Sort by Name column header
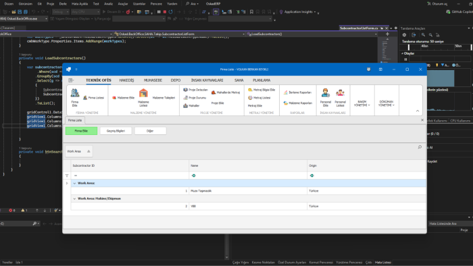 pyautogui.click(x=248, y=165)
